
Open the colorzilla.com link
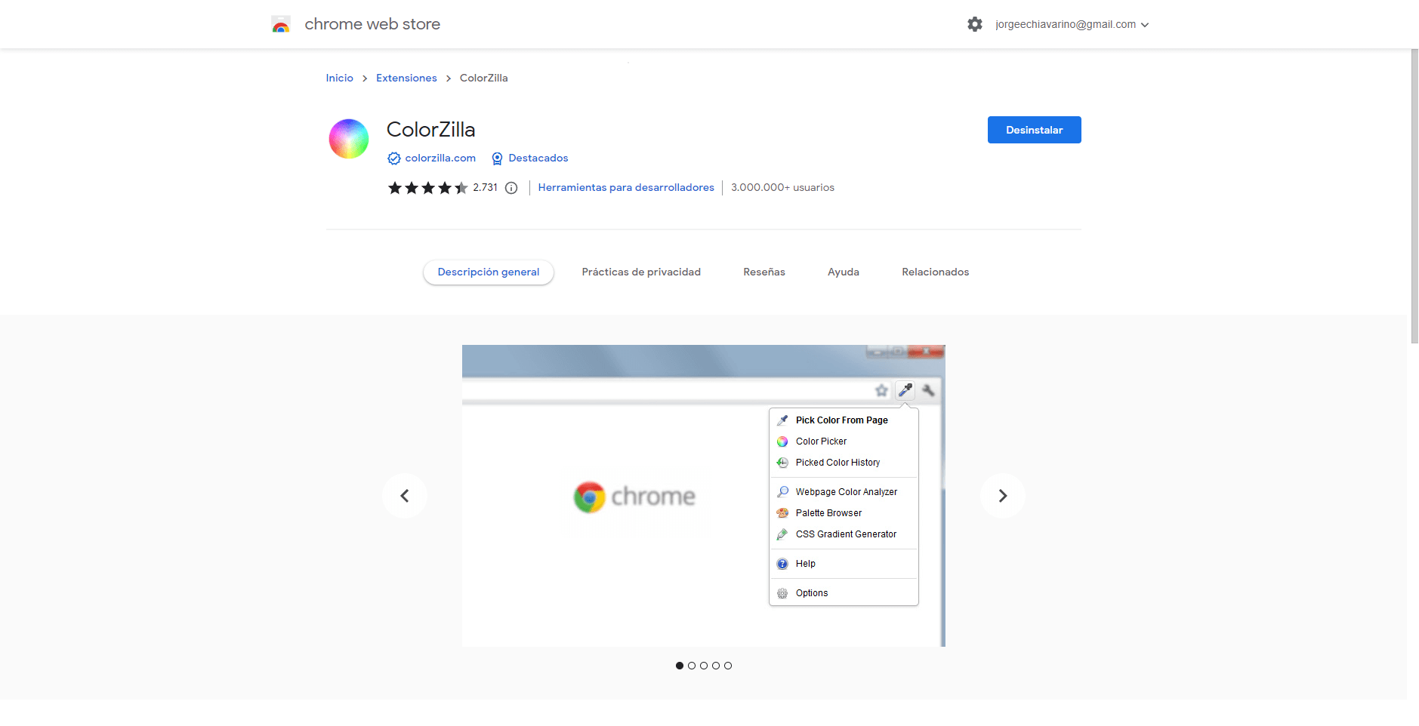pos(440,158)
